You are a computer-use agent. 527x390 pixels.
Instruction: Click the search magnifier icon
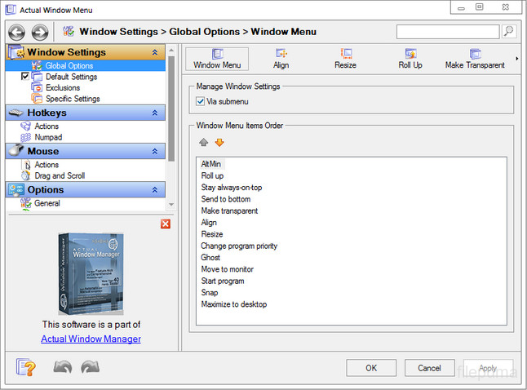509,32
